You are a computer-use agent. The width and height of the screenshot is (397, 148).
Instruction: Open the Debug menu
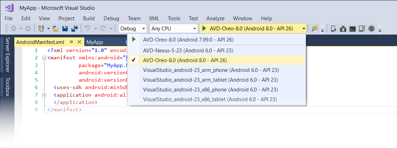[x=111, y=18]
